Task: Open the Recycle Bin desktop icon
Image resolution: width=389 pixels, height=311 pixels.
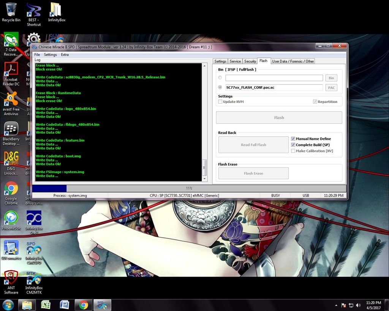Action: click(x=11, y=12)
